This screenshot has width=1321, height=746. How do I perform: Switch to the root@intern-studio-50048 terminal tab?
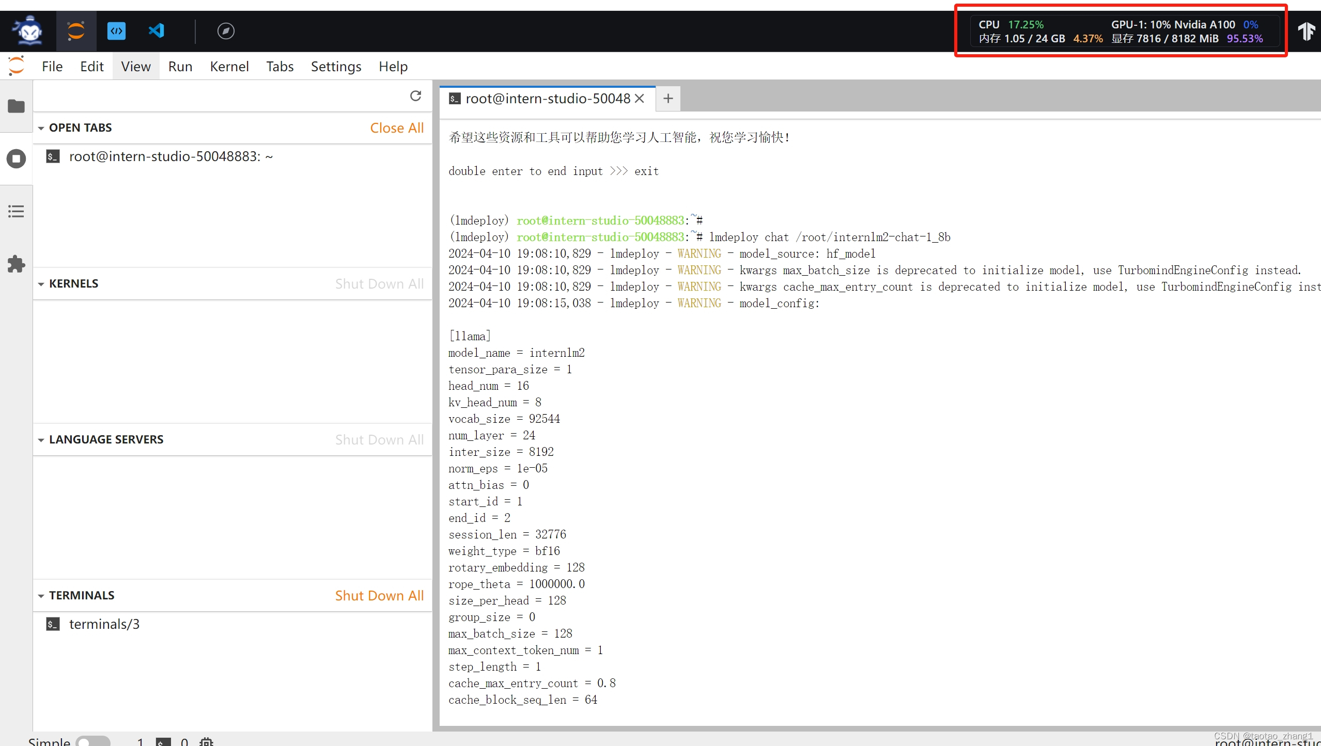(x=547, y=98)
